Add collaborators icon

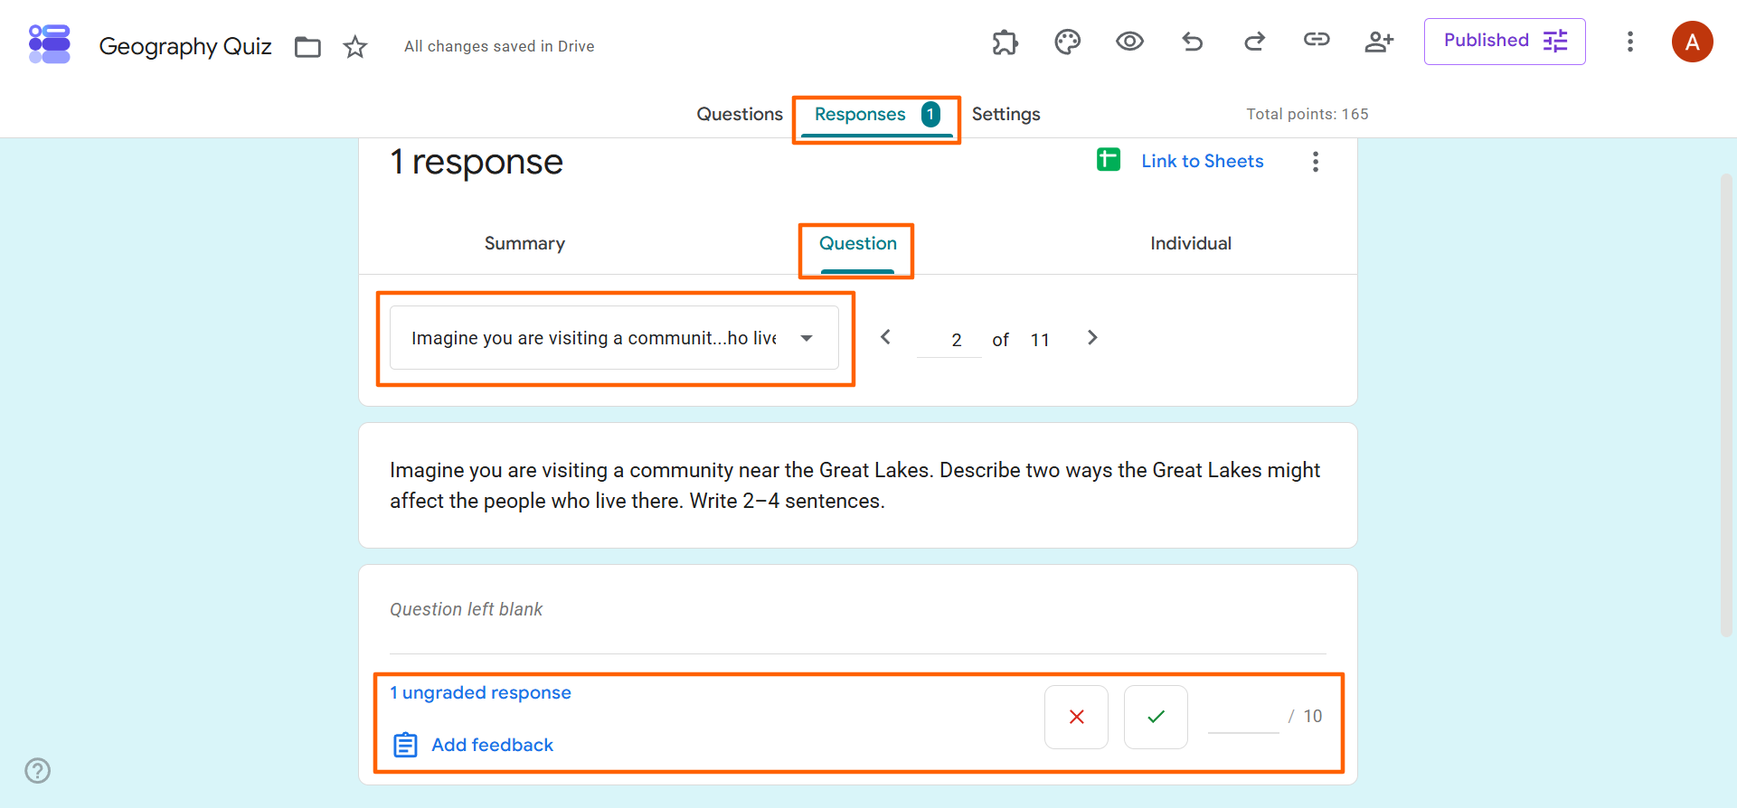1379,42
